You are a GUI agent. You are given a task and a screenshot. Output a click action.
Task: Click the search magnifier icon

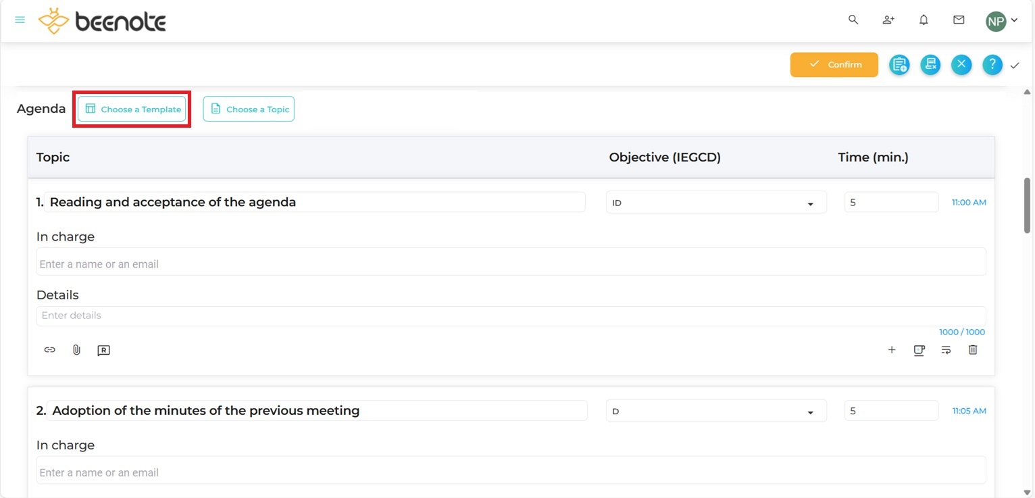(x=853, y=20)
